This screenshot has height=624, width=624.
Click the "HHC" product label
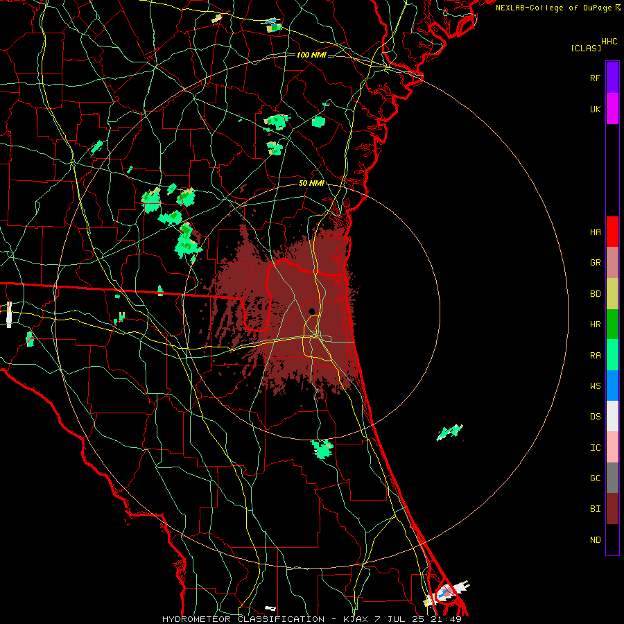(x=609, y=42)
